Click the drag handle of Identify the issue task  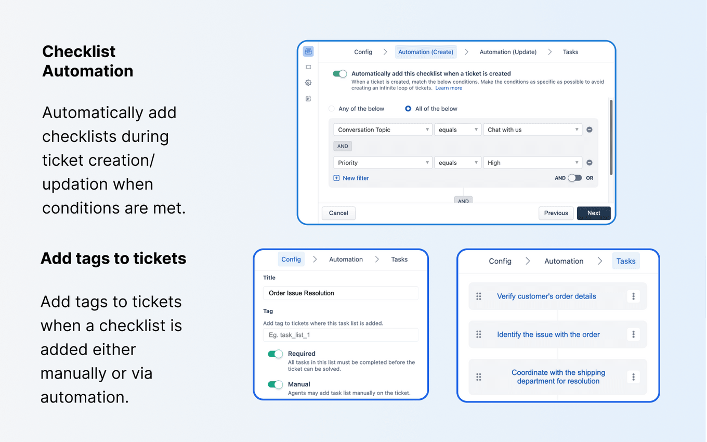click(x=479, y=334)
